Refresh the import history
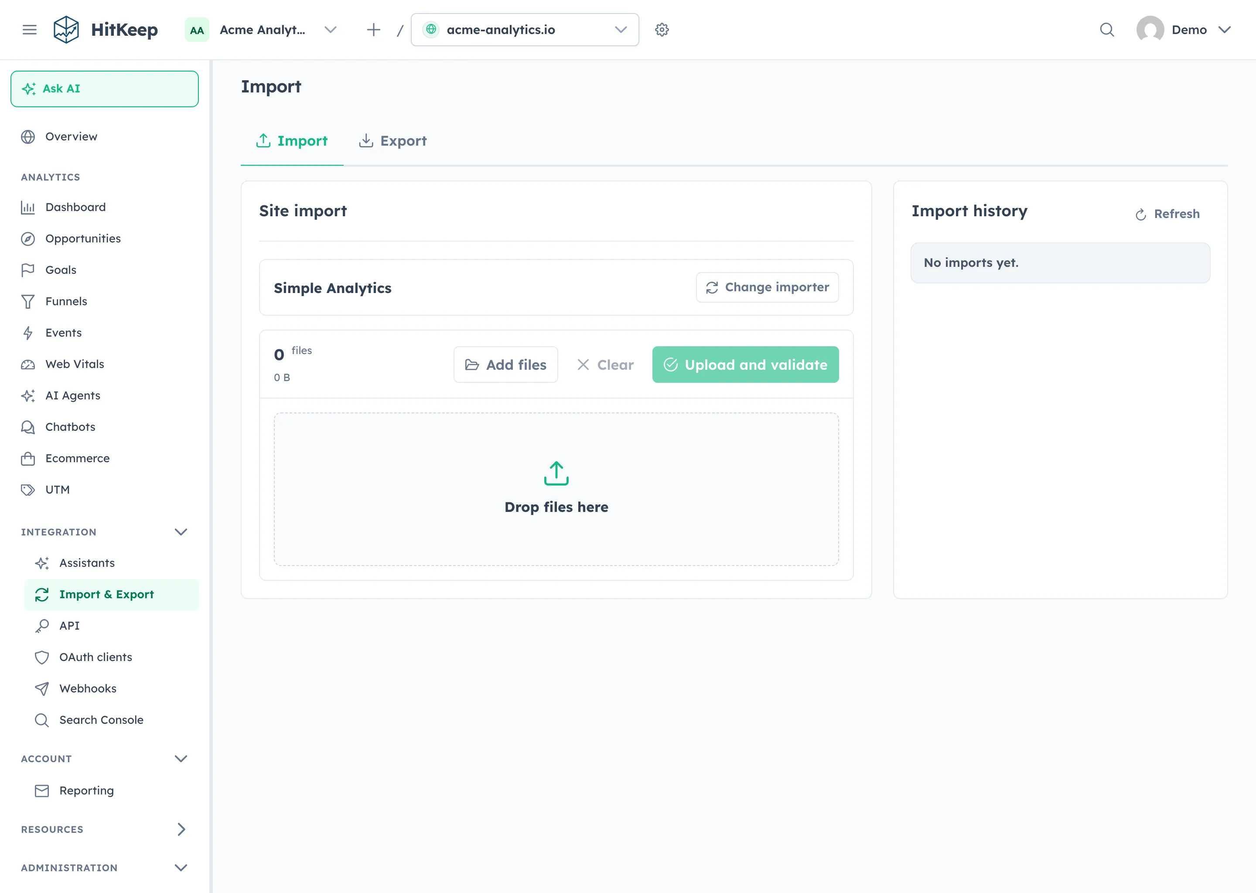This screenshot has width=1256, height=893. 1167,214
